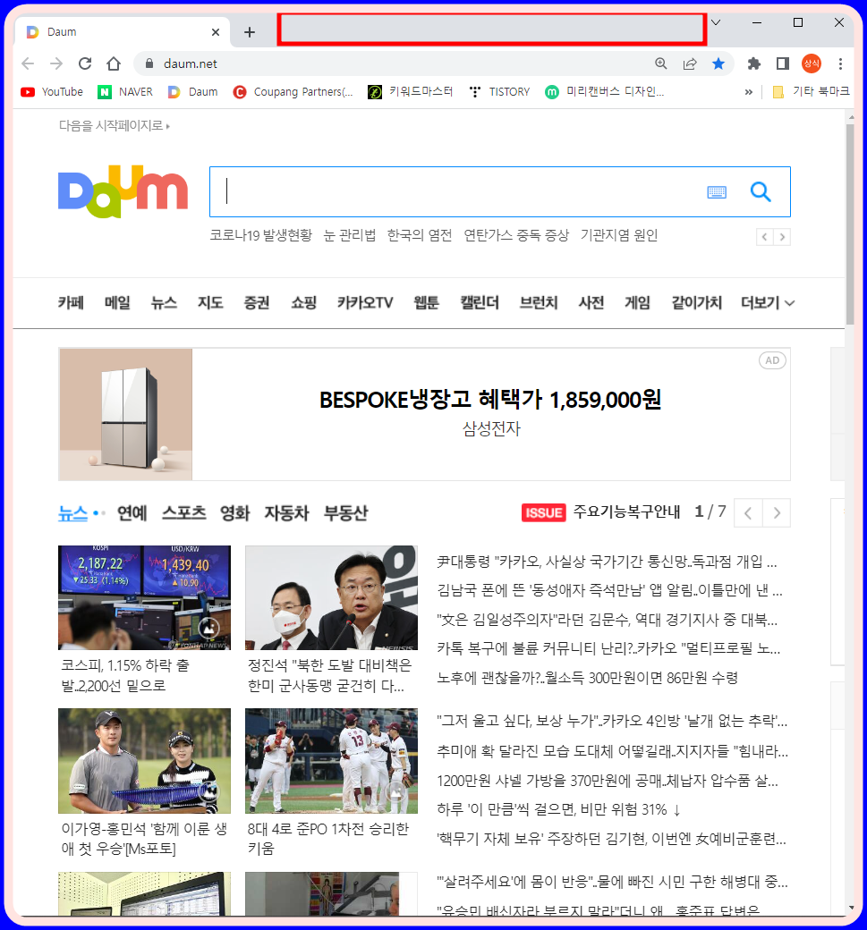The width and height of the screenshot is (867, 930).
Task: Open the TISTORY bookmark
Action: [499, 92]
